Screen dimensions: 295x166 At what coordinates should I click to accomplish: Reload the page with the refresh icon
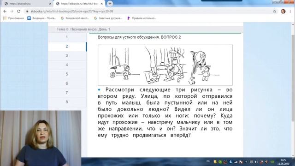coord(18,11)
